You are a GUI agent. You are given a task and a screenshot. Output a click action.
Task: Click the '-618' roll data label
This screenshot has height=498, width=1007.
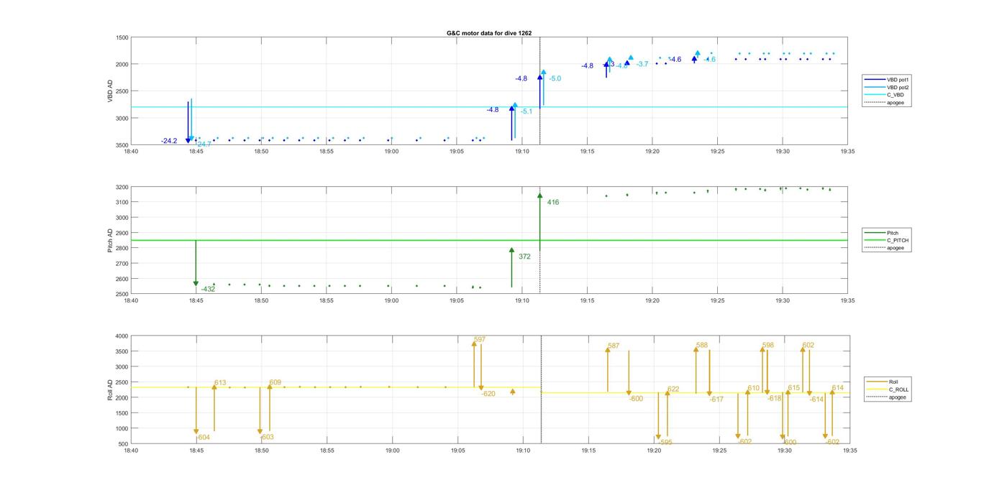coord(774,398)
